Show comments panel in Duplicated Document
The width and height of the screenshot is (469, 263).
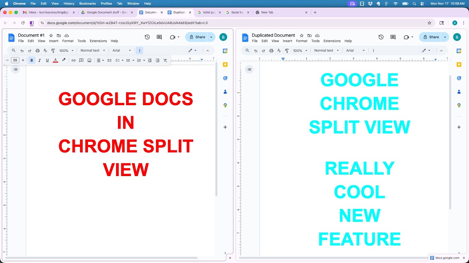point(393,37)
